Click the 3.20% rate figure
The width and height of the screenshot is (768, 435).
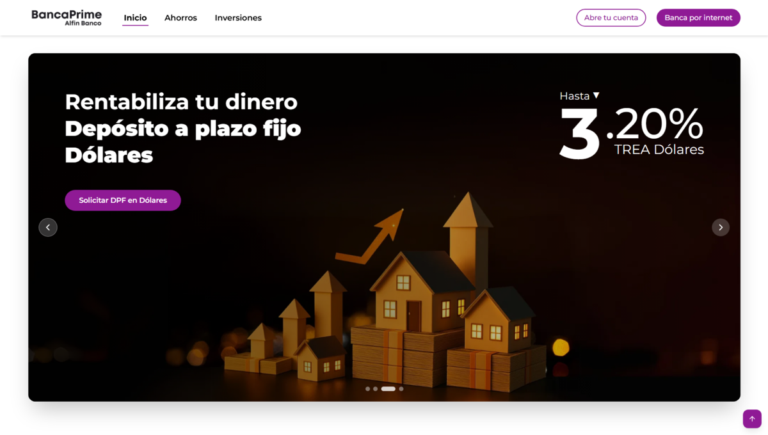tap(631, 130)
